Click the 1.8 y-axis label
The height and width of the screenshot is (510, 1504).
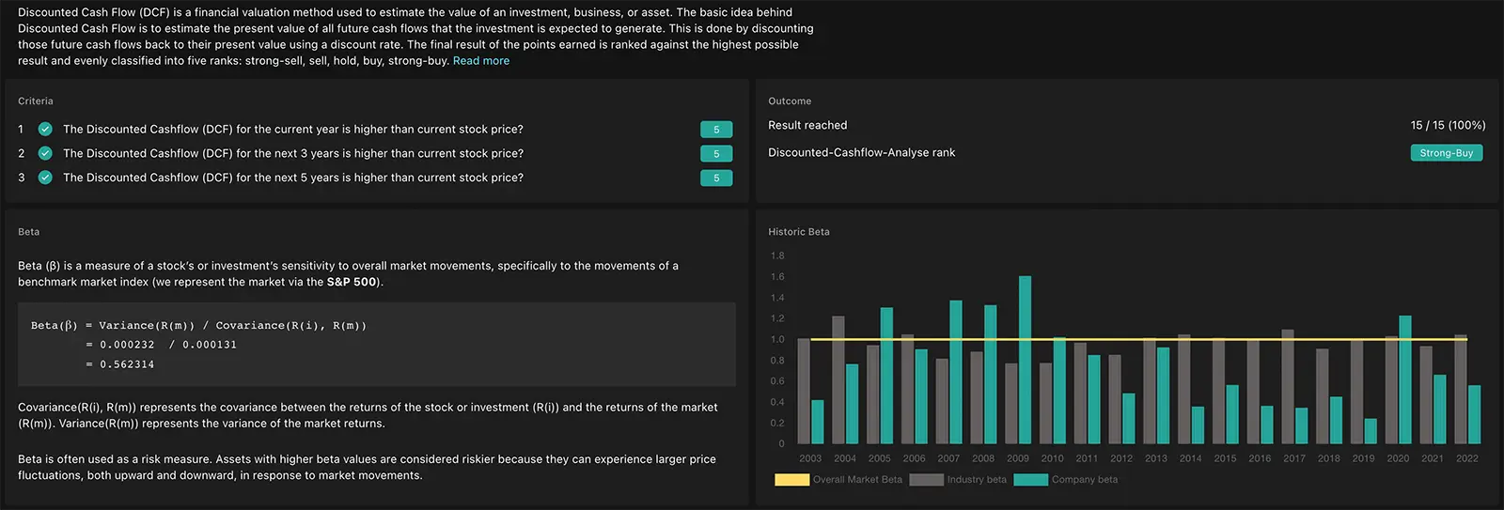click(777, 256)
